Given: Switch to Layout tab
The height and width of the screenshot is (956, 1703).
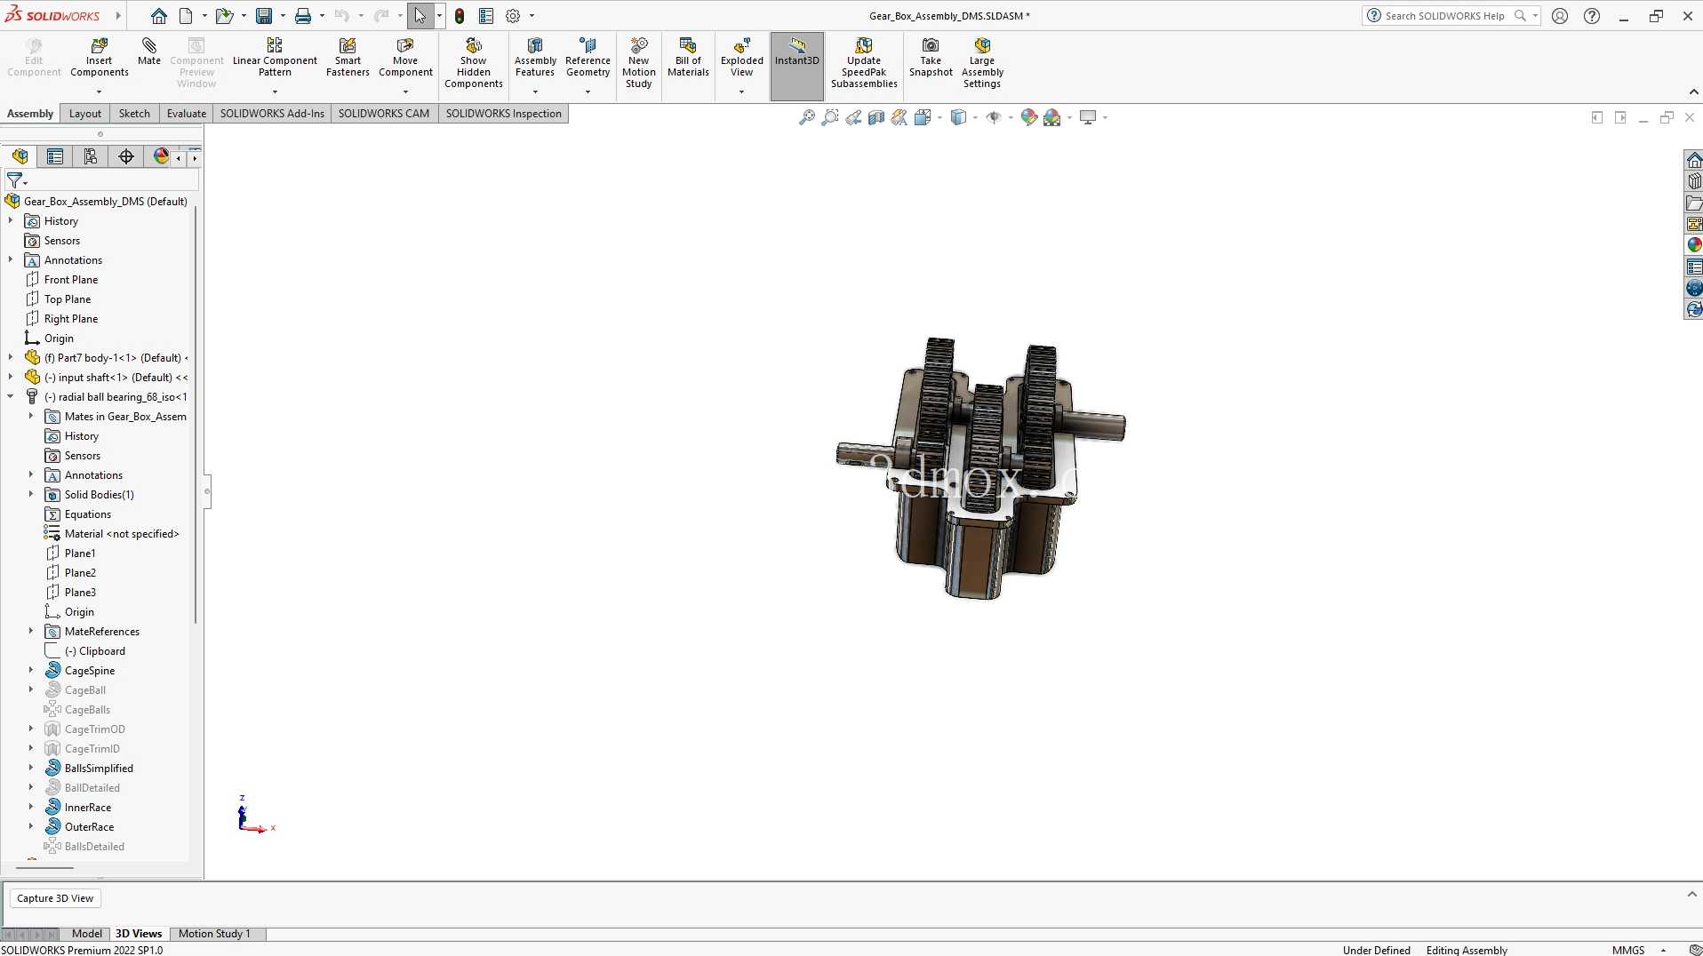Looking at the screenshot, I should pos(85,114).
